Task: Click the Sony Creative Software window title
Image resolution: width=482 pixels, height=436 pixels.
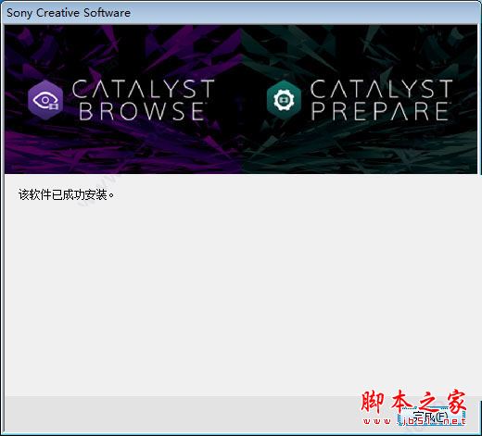Action: [69, 13]
